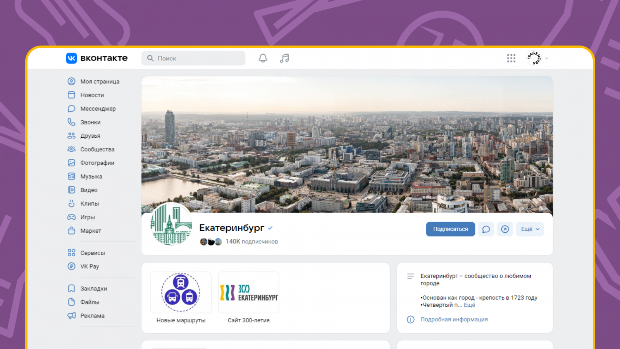
Task: Click the Новости sidebar icon
Action: (x=71, y=95)
